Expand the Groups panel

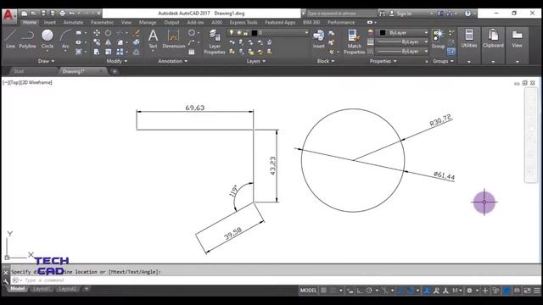pos(443,61)
